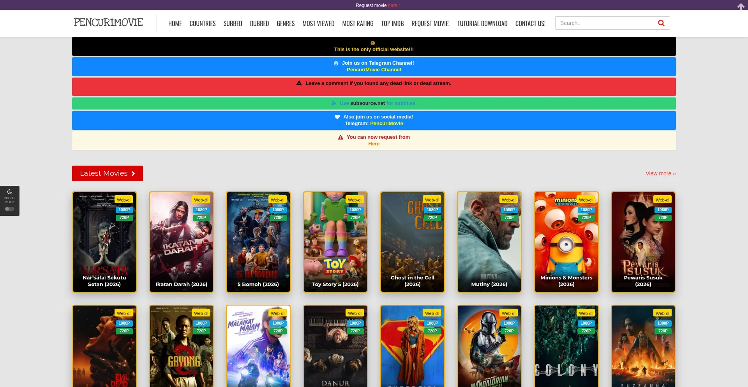Click 1080P badge on Ghost in the Cell
The image size is (748, 387).
432,210
